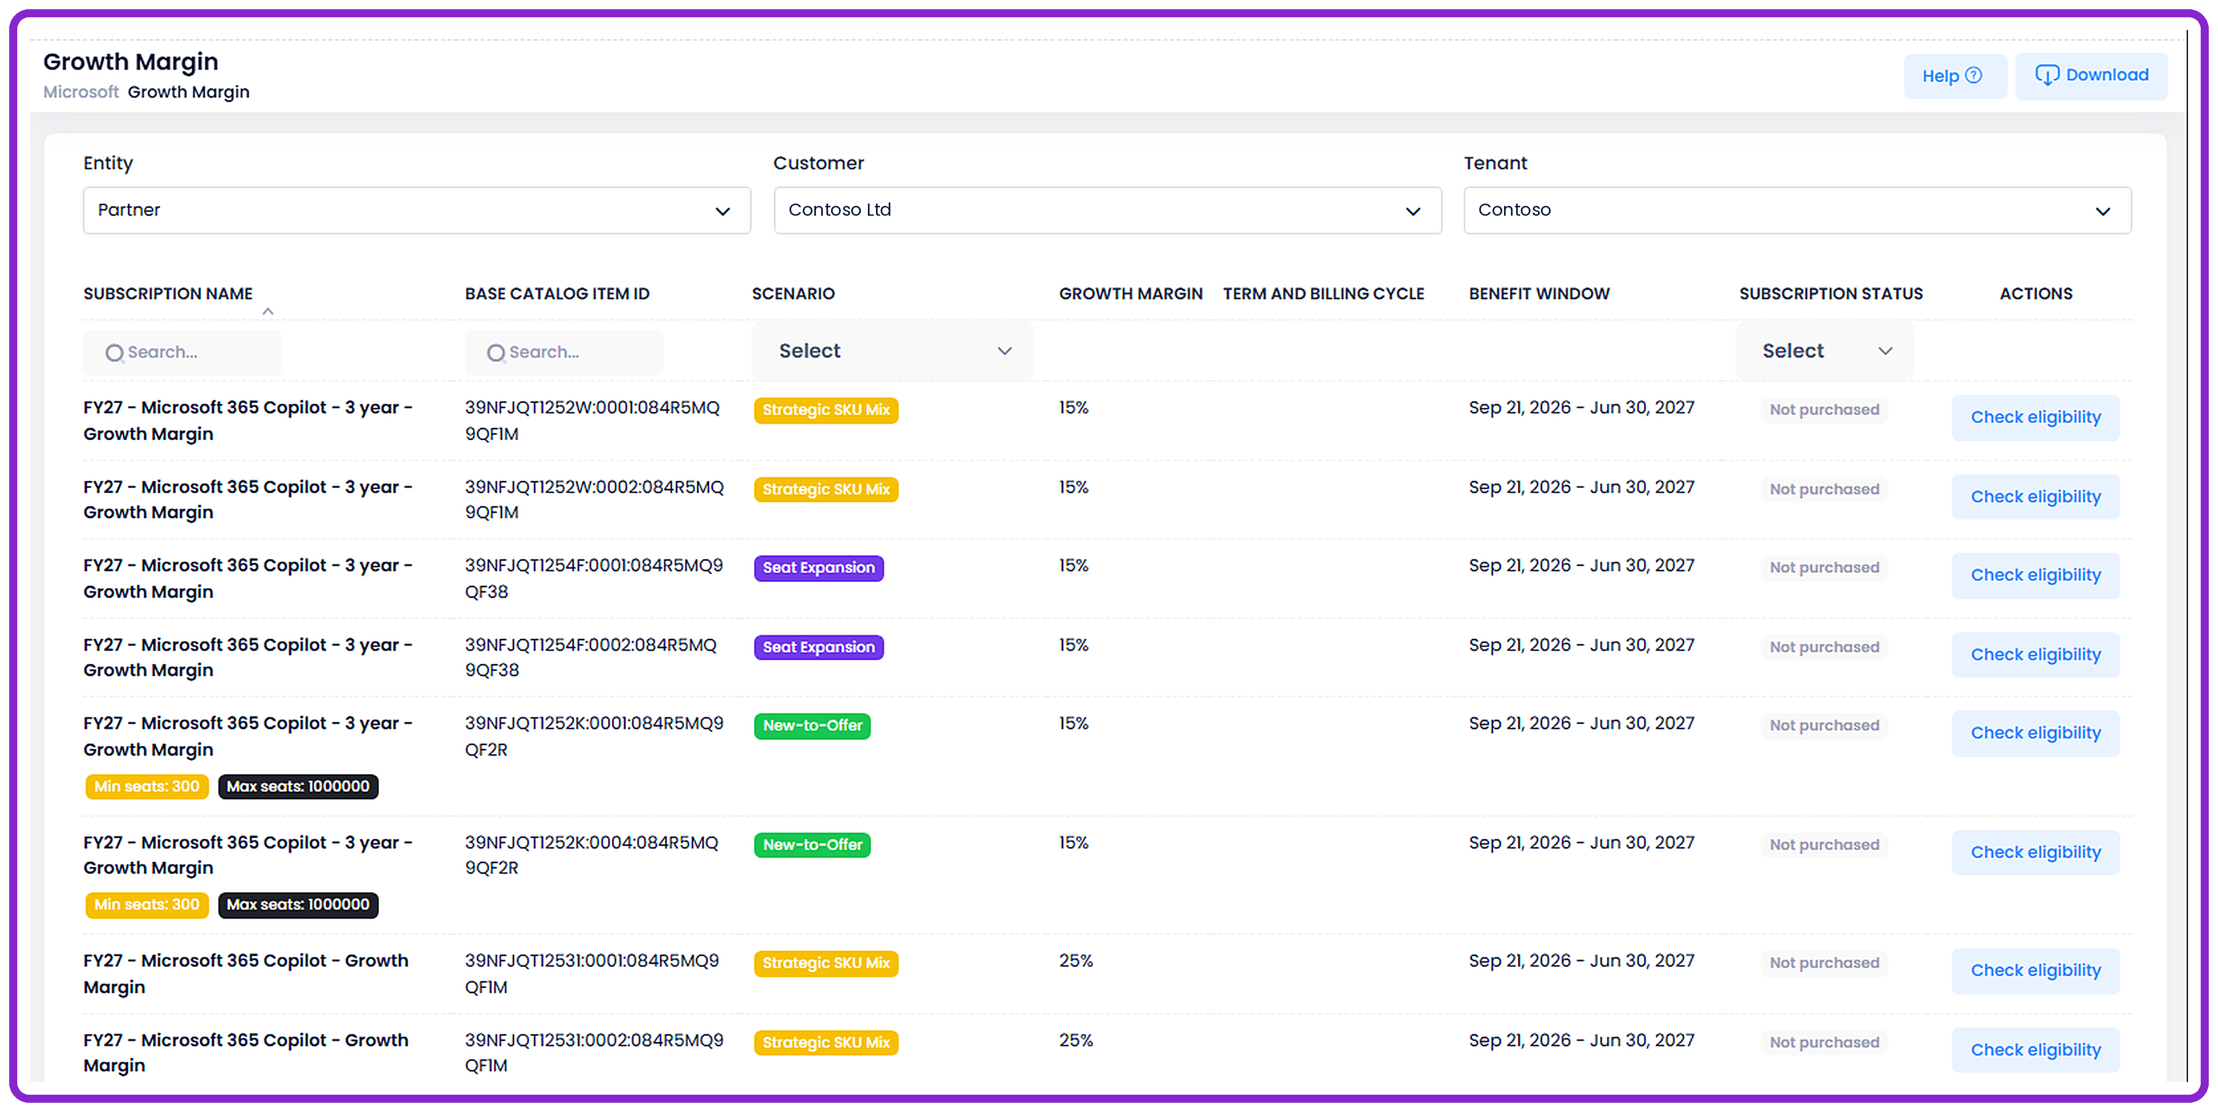The image size is (2218, 1112).
Task: Click the sort arrow under Subscription Name
Action: point(268,312)
